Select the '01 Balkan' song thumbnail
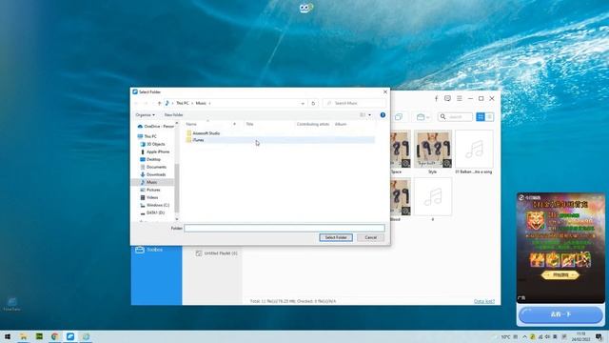Viewport: 609px width, 343px height. click(x=474, y=150)
